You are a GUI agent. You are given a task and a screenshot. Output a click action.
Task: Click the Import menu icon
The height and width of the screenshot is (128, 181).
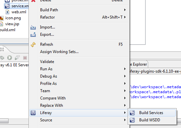tap(33, 27)
